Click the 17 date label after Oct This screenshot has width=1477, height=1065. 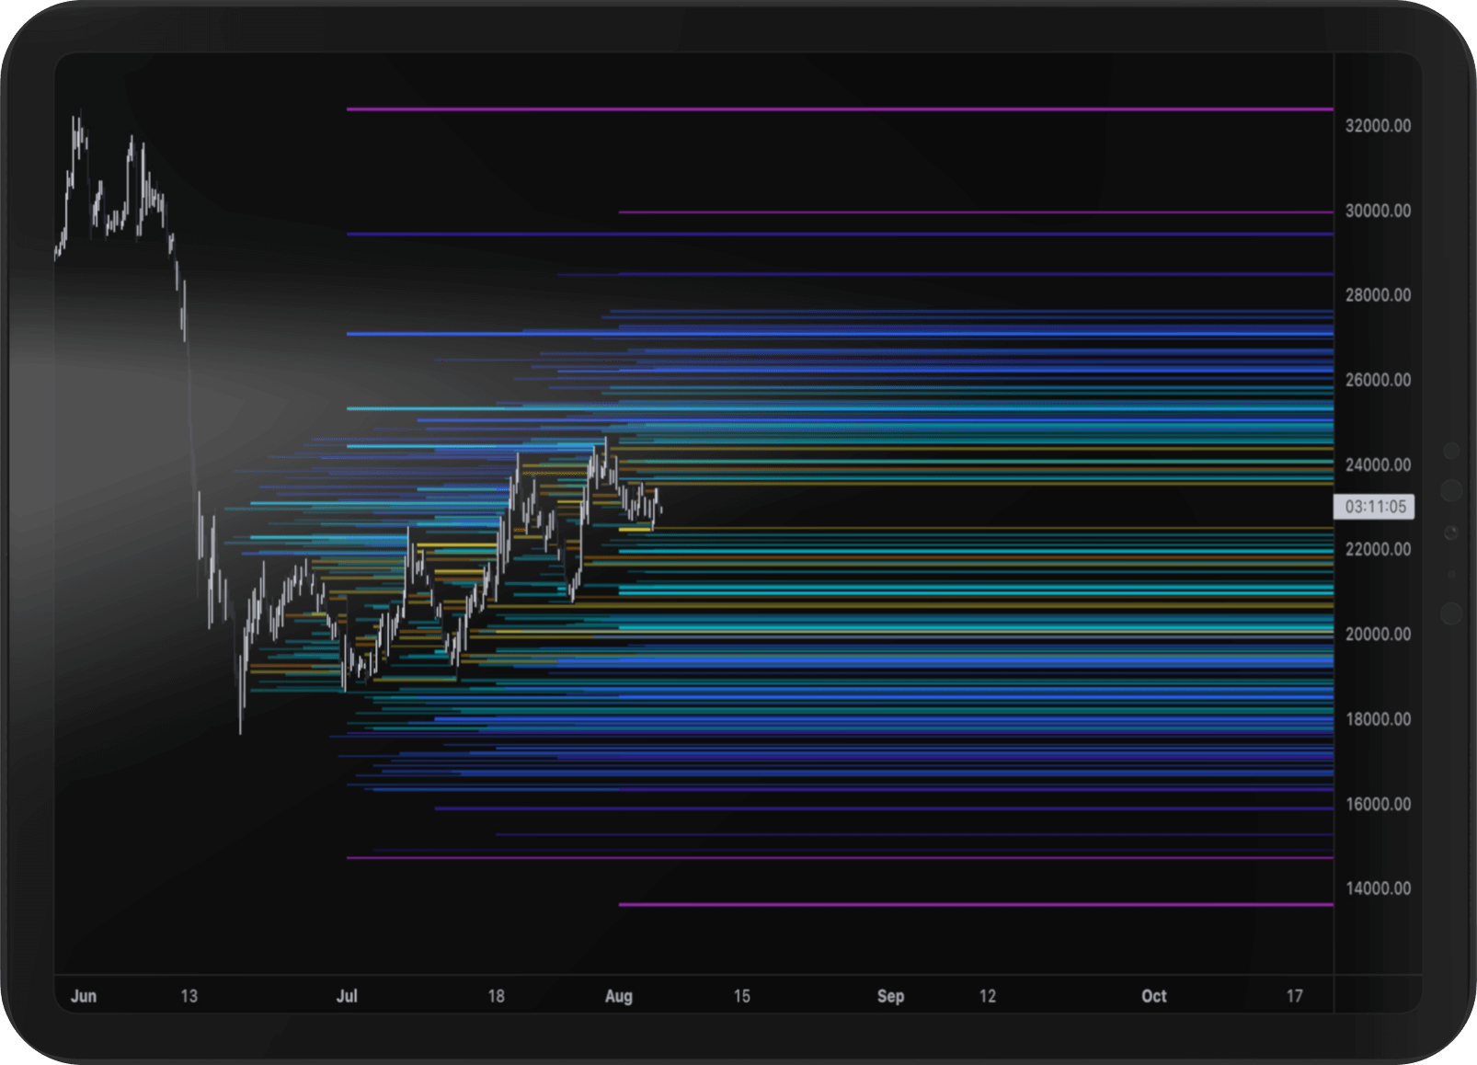coord(1295,996)
